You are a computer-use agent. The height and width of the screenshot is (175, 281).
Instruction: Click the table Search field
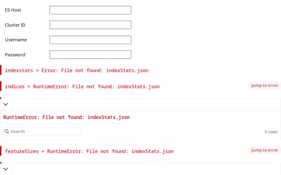coord(44,131)
